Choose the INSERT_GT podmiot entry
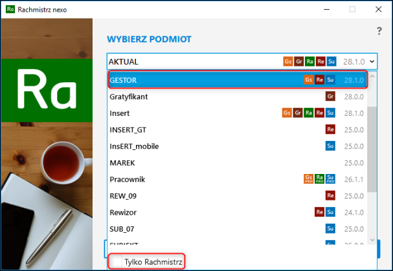Image resolution: width=393 pixels, height=271 pixels. (238, 130)
